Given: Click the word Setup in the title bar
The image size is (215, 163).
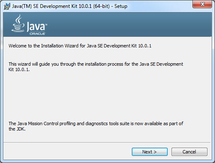Looking at the screenshot, I should coord(121,6).
